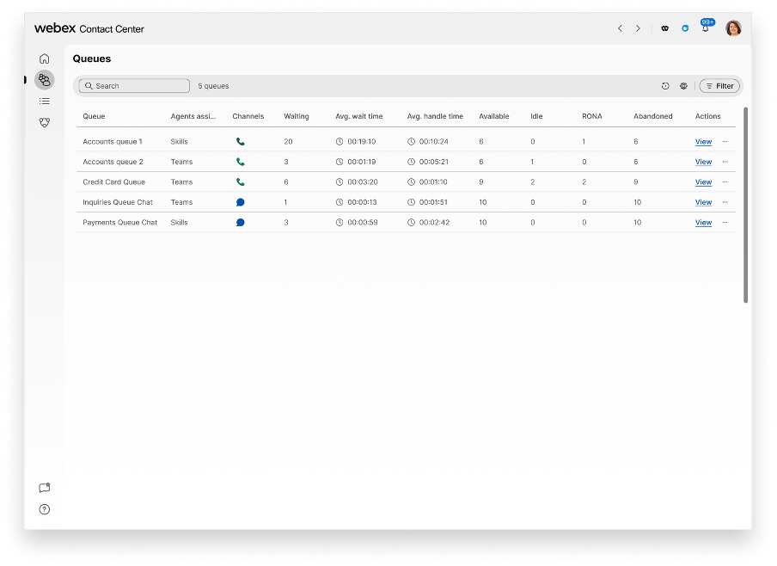Image resolution: width=777 pixels, height=566 pixels.
Task: Open the feedback icon above the help icon
Action: point(44,488)
